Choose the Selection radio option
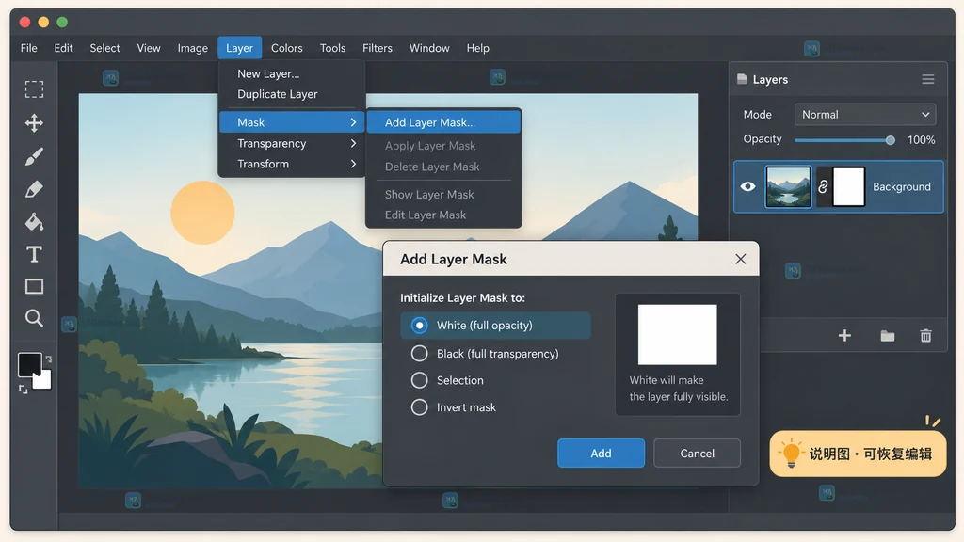The image size is (964, 542). click(x=447, y=380)
